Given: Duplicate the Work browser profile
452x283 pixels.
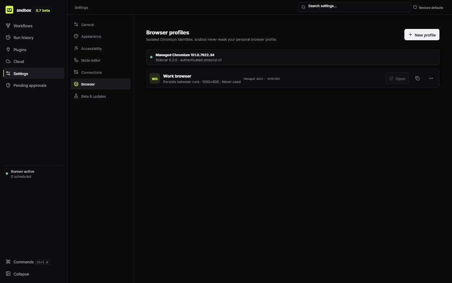Looking at the screenshot, I should tap(417, 78).
